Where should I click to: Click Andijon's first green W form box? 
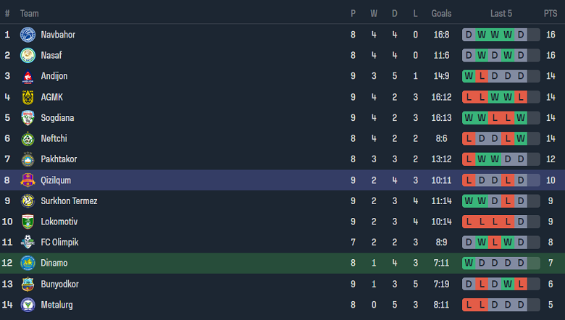(x=469, y=76)
